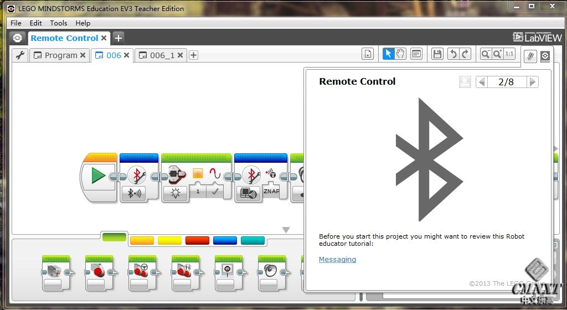Select the first Bluetooth Connection block icon
This screenshot has height=310, width=567.
[137, 175]
